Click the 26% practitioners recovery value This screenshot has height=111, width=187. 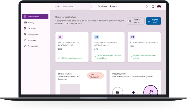(x=60, y=49)
